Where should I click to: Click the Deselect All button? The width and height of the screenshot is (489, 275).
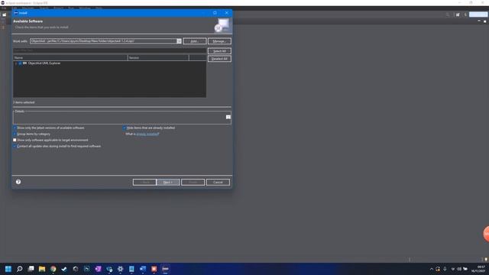(x=219, y=59)
